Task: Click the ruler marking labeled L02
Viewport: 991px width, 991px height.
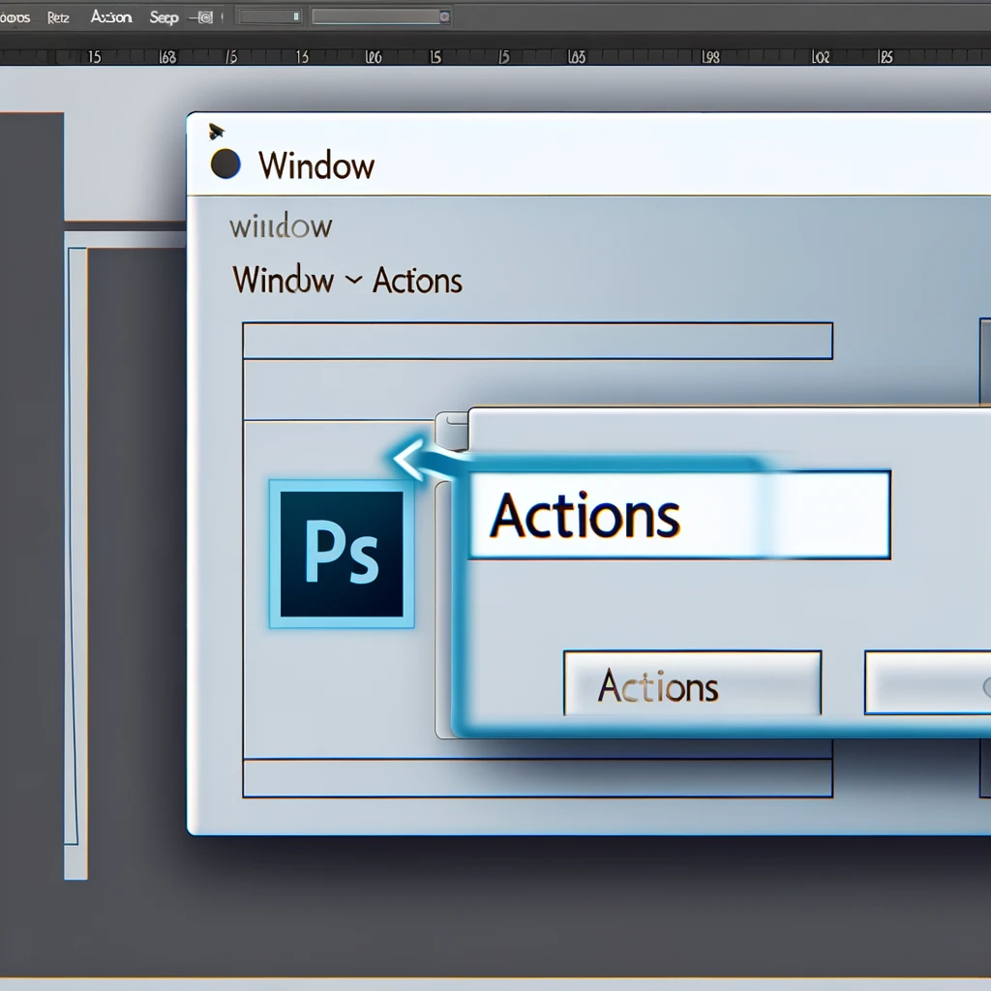Action: tap(821, 57)
